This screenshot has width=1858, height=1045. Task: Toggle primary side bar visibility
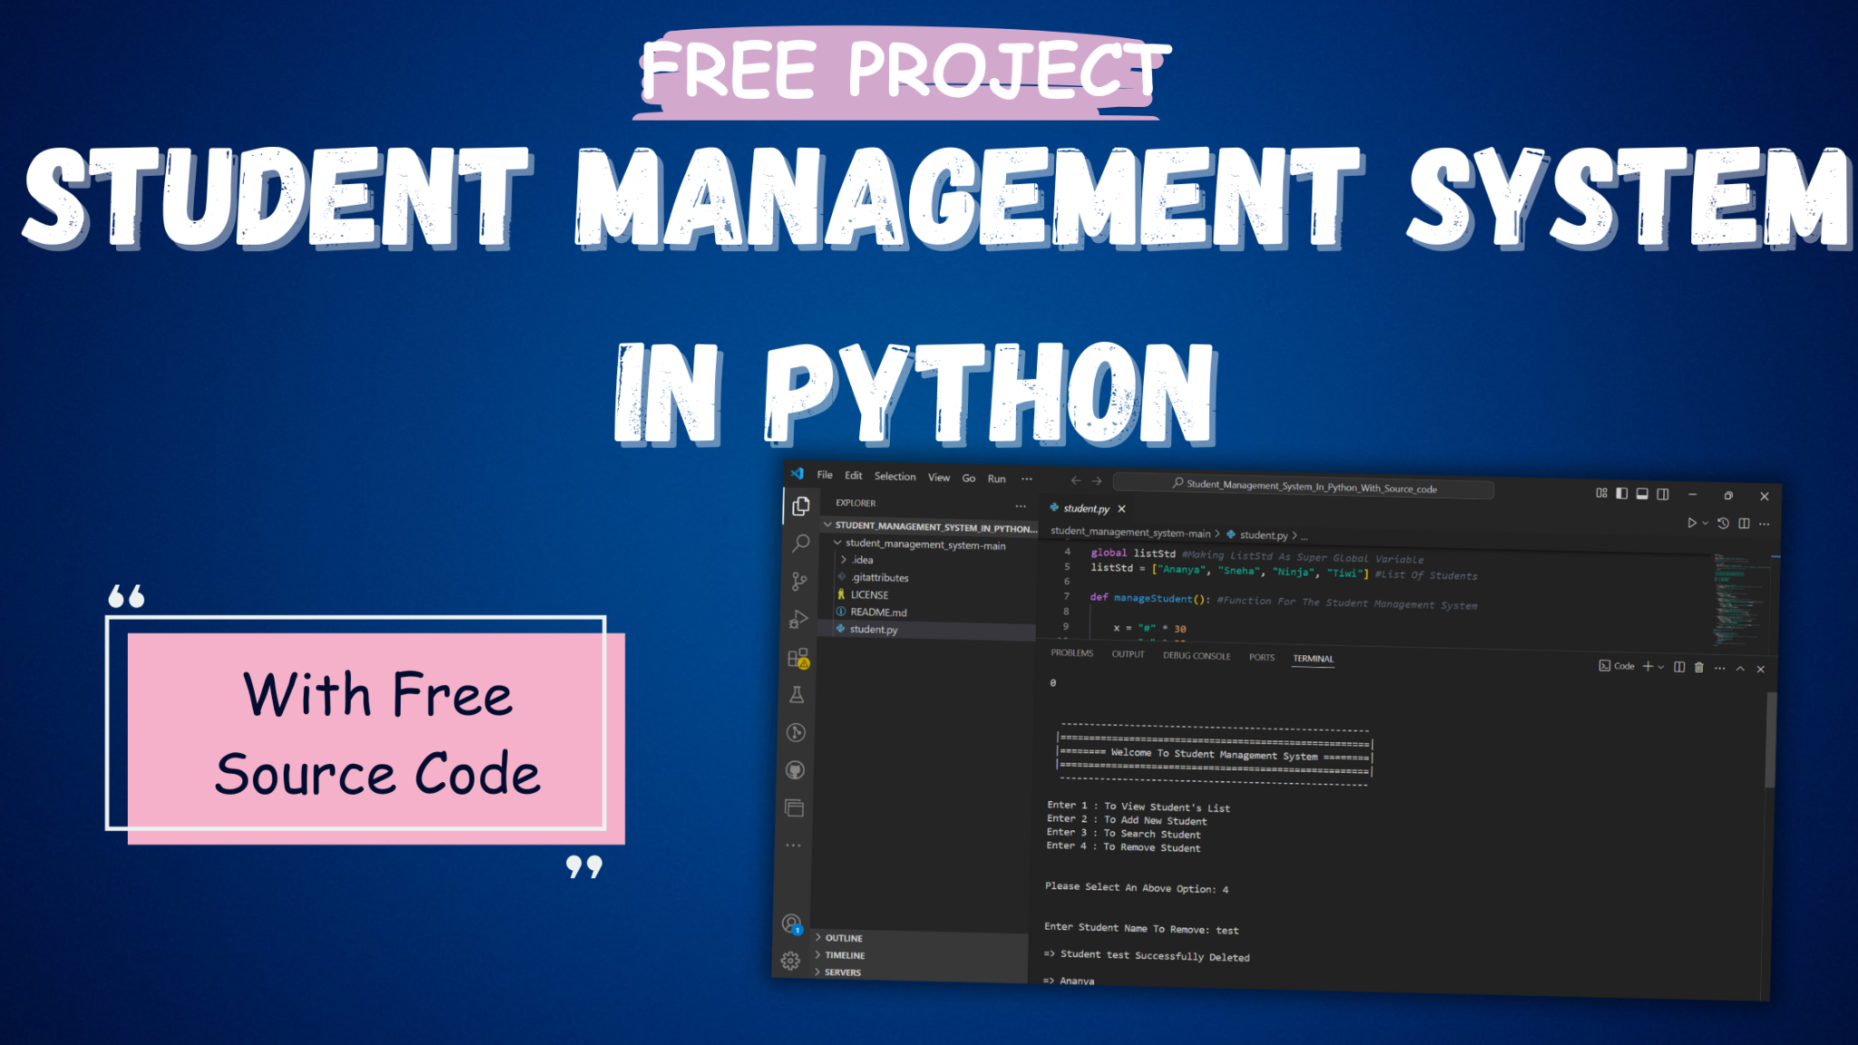1621,493
